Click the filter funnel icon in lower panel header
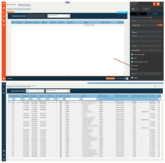The width and height of the screenshot is (165, 163). click(158, 91)
